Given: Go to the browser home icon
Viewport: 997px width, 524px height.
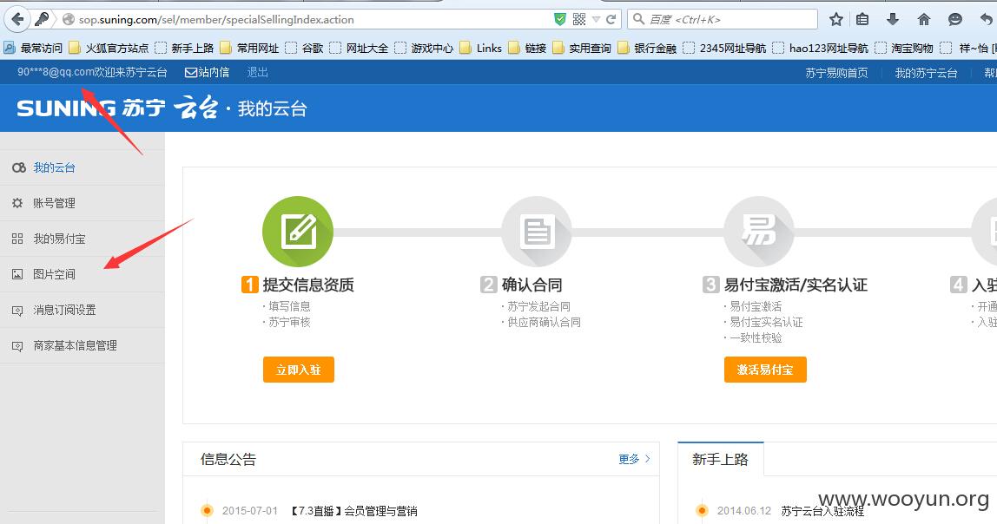Looking at the screenshot, I should point(924,20).
